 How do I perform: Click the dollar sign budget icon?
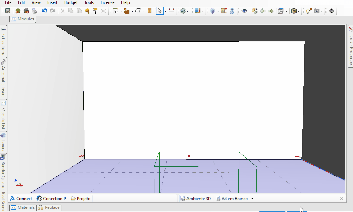[x=183, y=11]
